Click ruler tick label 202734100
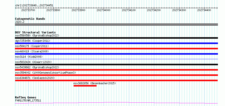The image size is (225, 106). coord(129,10)
